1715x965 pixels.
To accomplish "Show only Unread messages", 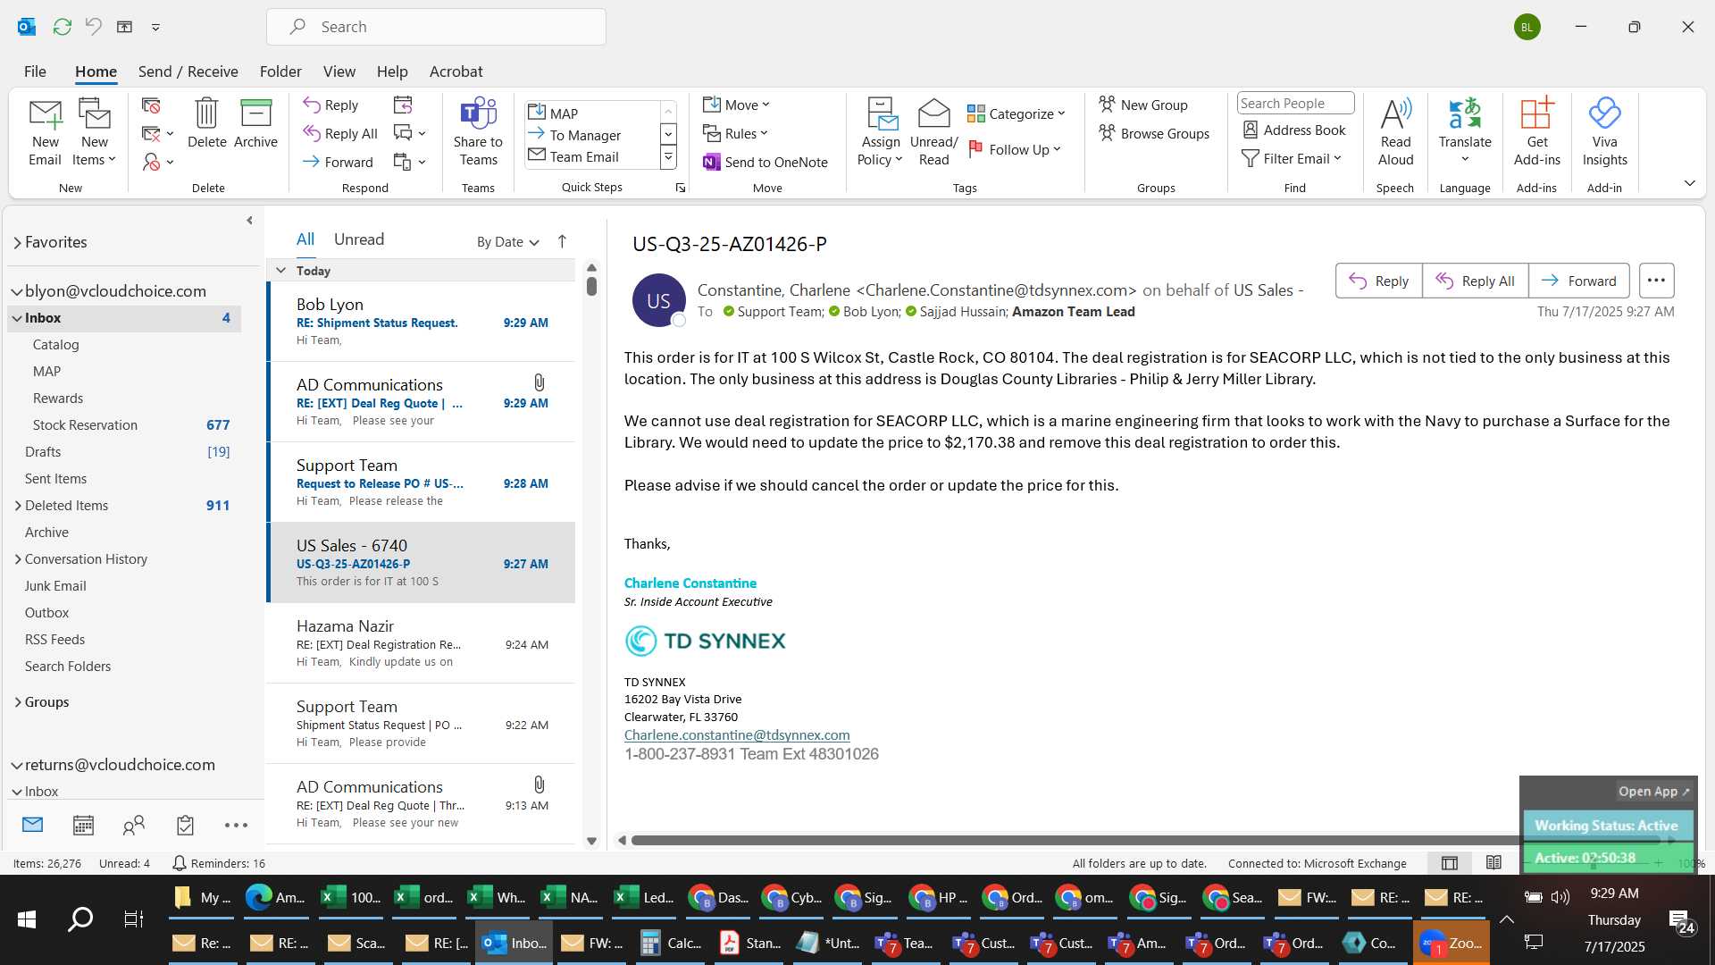I will tap(359, 239).
